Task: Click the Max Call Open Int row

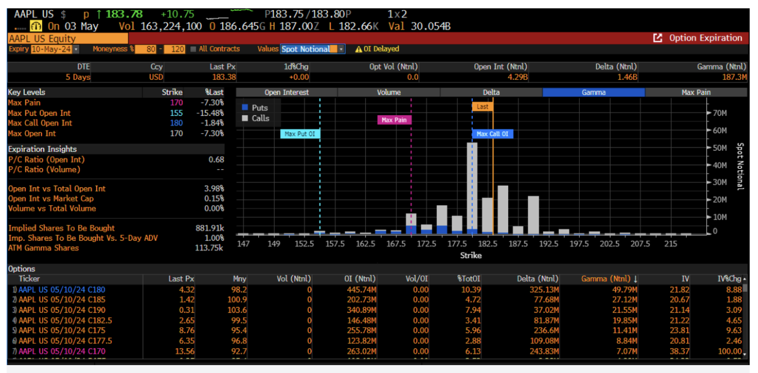Action: coord(116,123)
